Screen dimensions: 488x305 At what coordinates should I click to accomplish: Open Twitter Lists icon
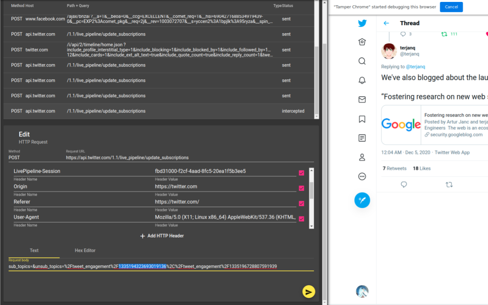(x=362, y=138)
